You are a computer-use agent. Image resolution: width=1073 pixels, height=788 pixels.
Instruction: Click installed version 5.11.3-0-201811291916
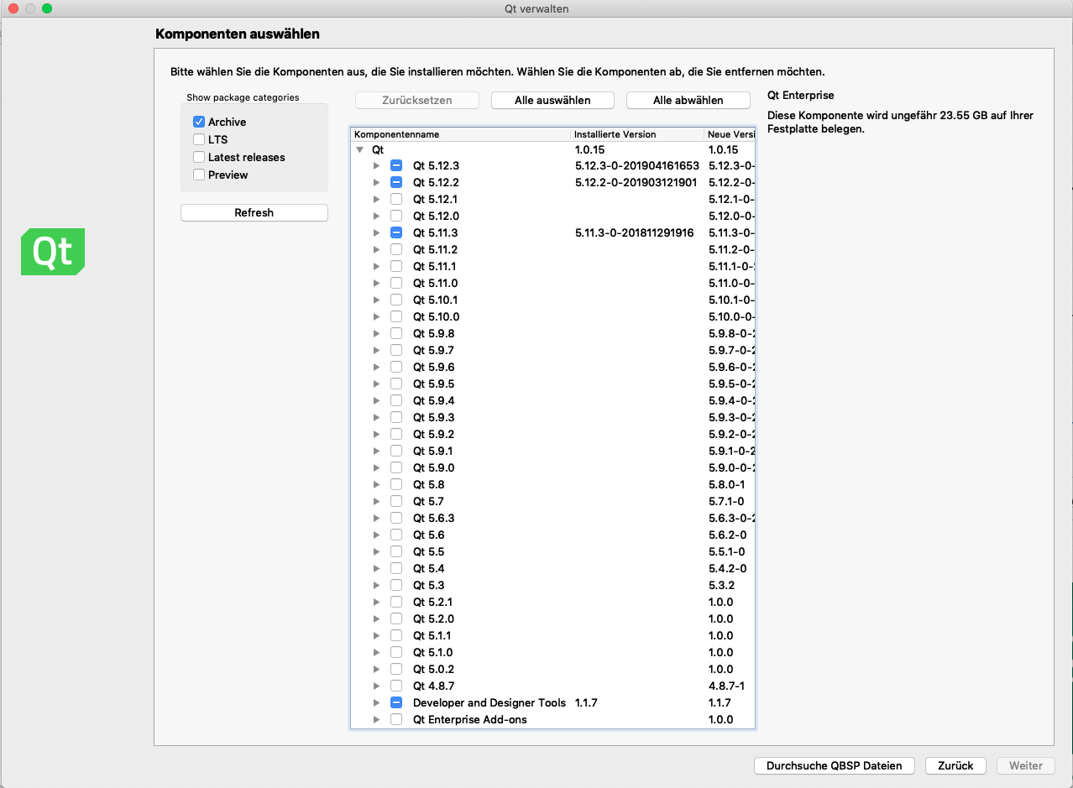click(634, 232)
